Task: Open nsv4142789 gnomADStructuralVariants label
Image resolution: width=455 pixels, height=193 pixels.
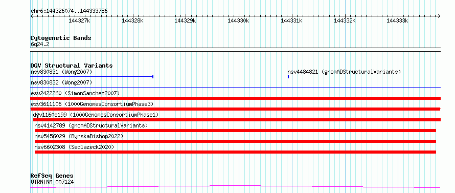Action: pyautogui.click(x=91, y=125)
